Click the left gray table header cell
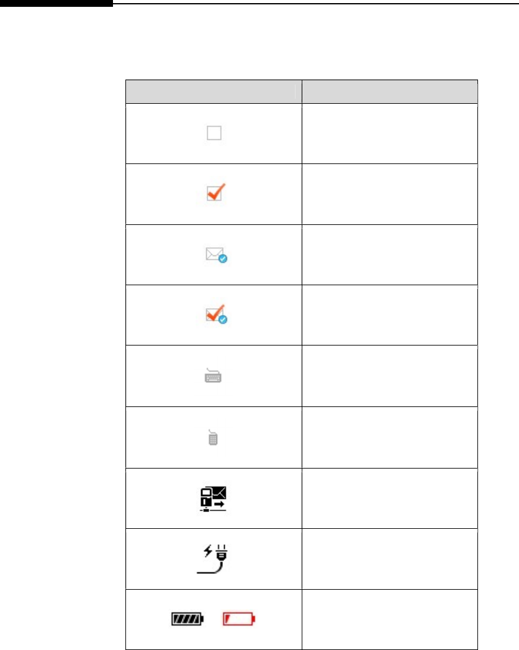Screen dimensions: 519x650 pos(210,91)
